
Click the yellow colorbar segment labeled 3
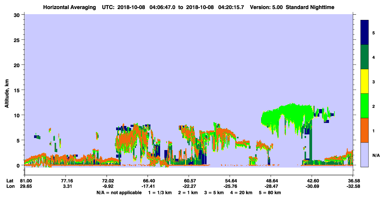(365, 81)
